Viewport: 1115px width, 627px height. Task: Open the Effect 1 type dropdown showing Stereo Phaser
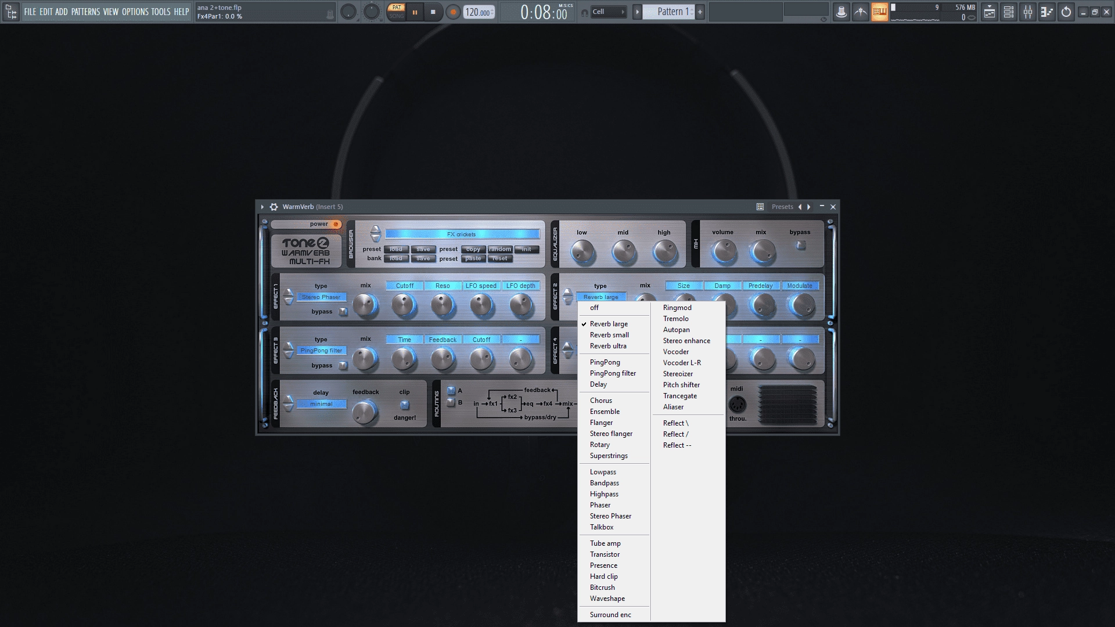(x=321, y=297)
